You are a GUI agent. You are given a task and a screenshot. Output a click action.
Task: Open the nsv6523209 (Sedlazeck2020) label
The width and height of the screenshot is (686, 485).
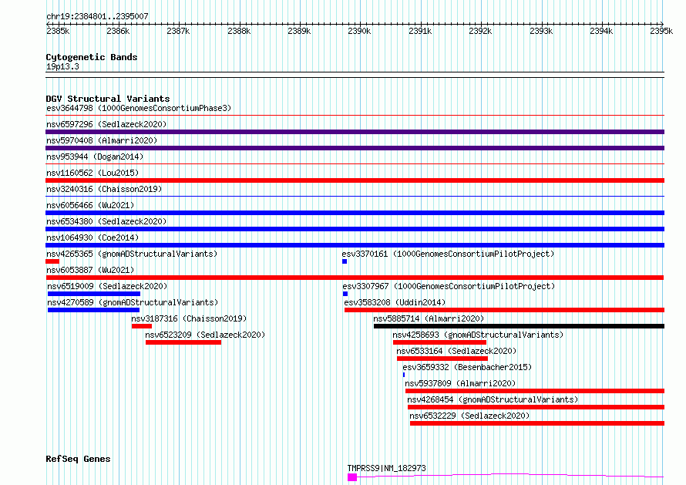(205, 335)
